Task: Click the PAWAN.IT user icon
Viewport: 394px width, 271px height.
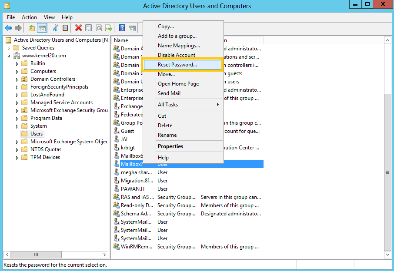Action: coord(117,188)
